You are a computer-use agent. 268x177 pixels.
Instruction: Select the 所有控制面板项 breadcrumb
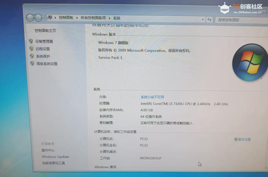click(x=93, y=18)
